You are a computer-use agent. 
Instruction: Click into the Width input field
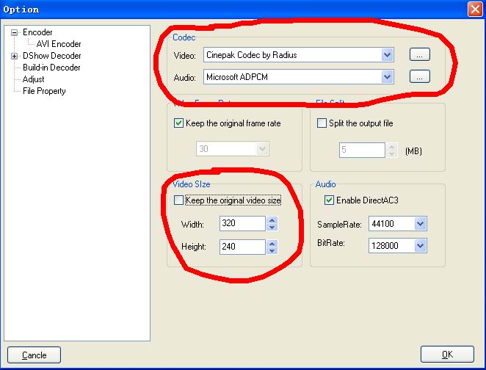pyautogui.click(x=242, y=224)
